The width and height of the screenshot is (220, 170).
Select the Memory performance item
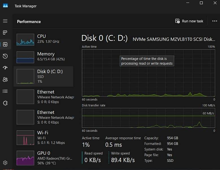43,56
